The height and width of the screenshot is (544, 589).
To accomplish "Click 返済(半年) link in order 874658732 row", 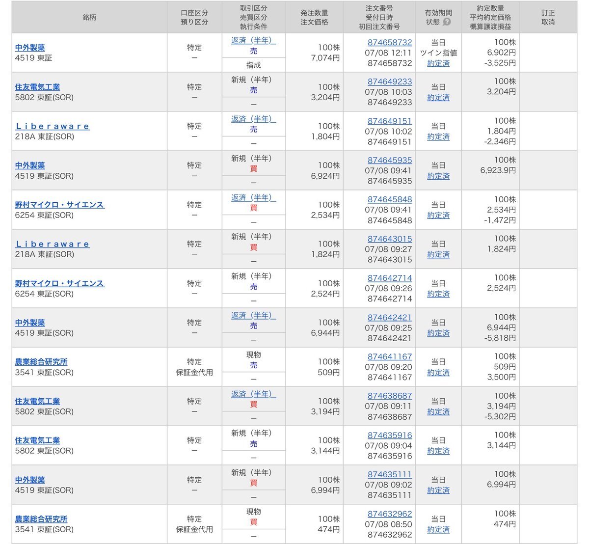I will click(253, 40).
